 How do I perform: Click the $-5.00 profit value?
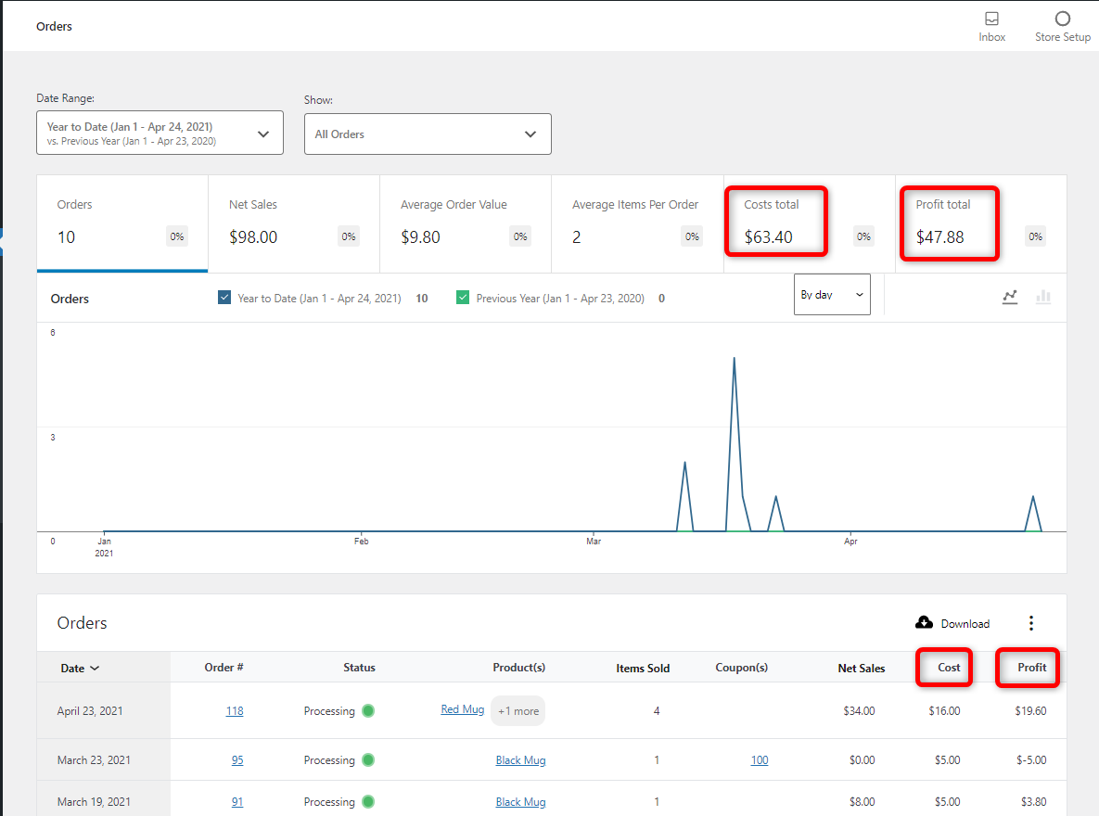[x=1031, y=760]
